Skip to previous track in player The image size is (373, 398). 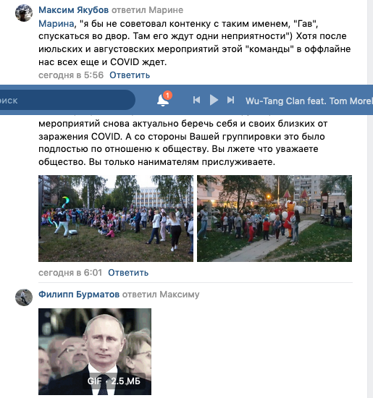click(196, 100)
